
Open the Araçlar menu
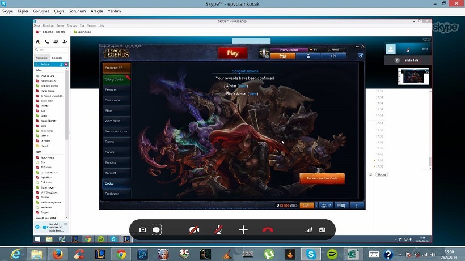pyautogui.click(x=96, y=11)
